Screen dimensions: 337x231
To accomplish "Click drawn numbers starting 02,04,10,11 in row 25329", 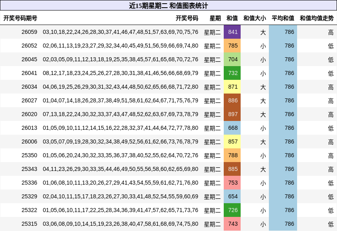I will click(x=121, y=197).
